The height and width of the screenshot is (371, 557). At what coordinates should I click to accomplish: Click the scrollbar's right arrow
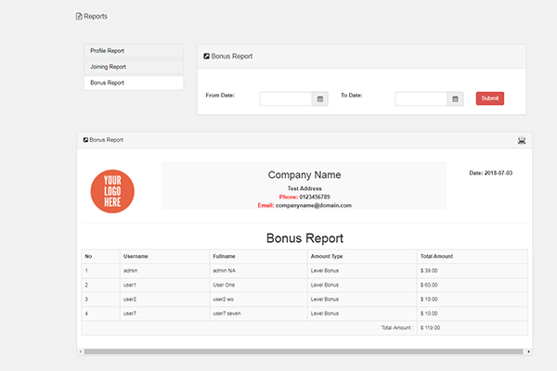pyautogui.click(x=528, y=352)
